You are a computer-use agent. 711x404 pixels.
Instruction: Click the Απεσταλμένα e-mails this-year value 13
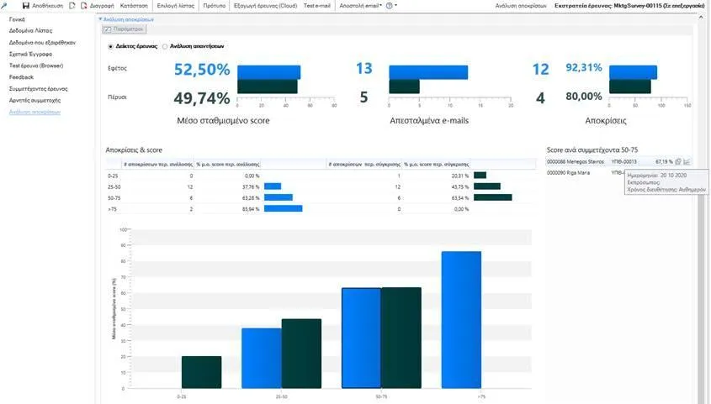364,68
